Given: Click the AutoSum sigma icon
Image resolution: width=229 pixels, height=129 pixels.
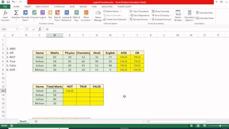Looking at the screenshot, I should point(16,13).
